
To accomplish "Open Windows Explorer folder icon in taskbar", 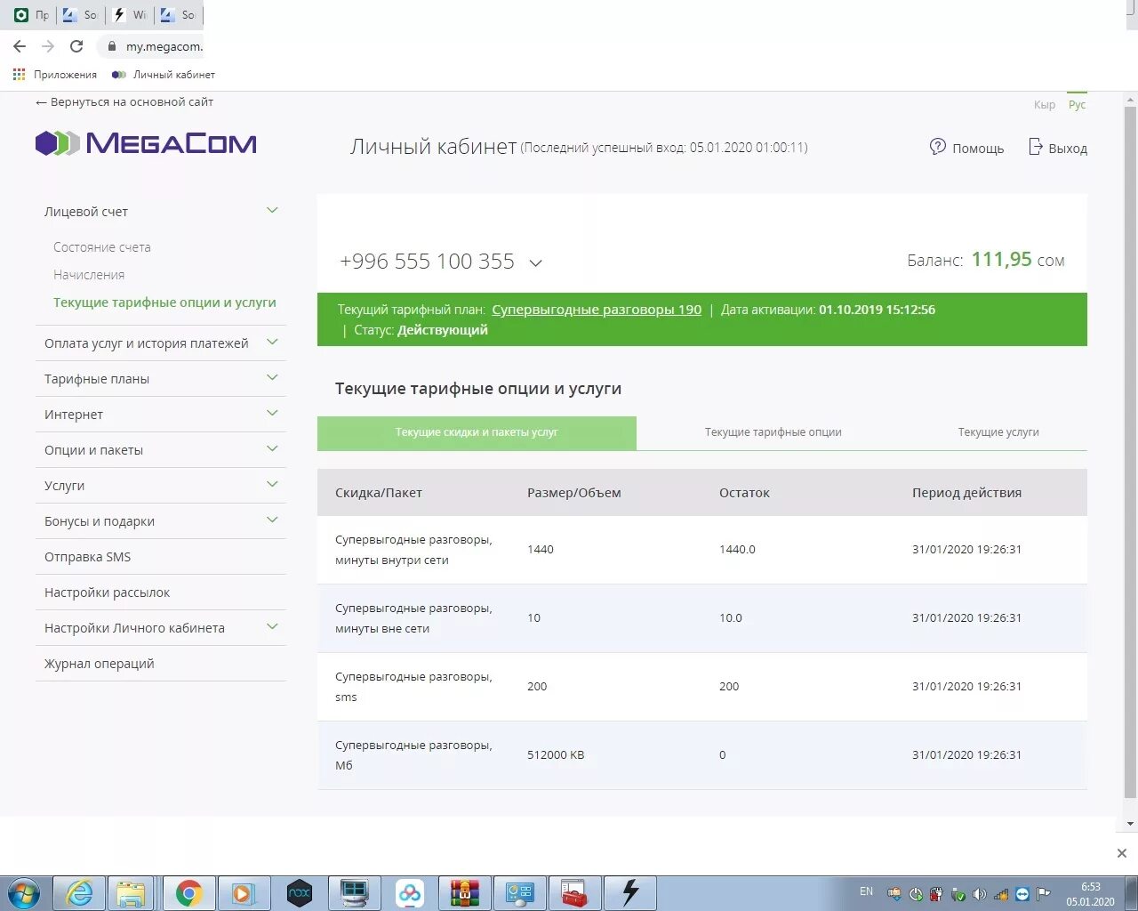I will tap(131, 893).
